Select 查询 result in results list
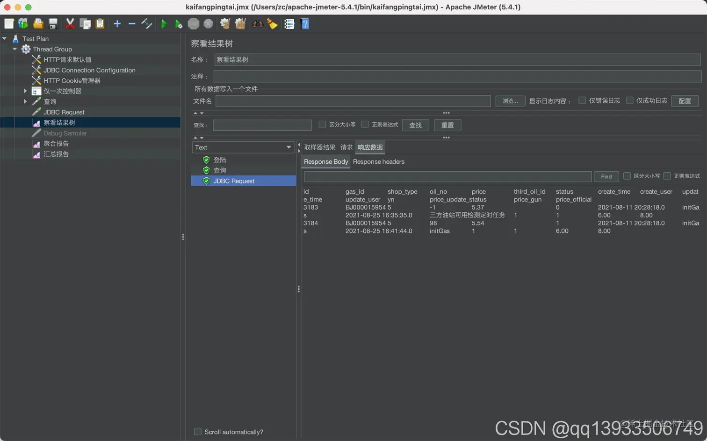 (220, 171)
